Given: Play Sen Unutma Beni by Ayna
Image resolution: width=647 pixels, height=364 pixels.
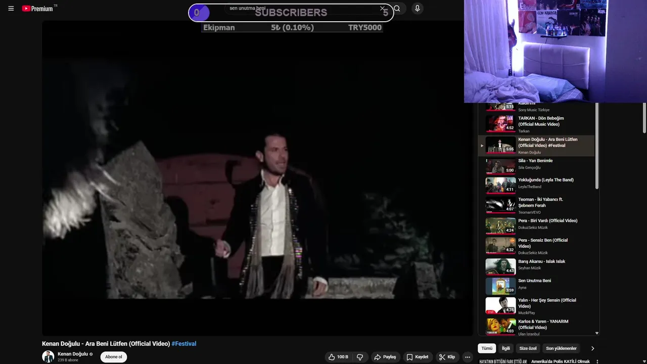Looking at the screenshot, I should [537, 286].
